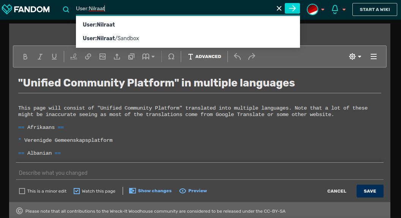Save the page
This screenshot has width=401, height=218.
(370, 191)
